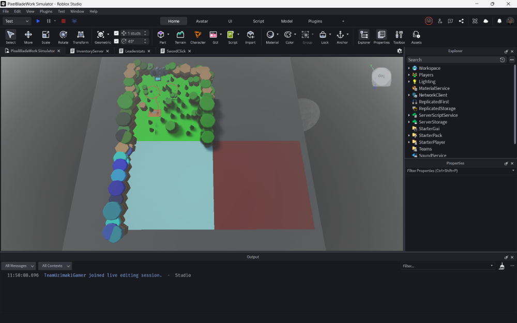Pick the Scale tool

[x=46, y=37]
